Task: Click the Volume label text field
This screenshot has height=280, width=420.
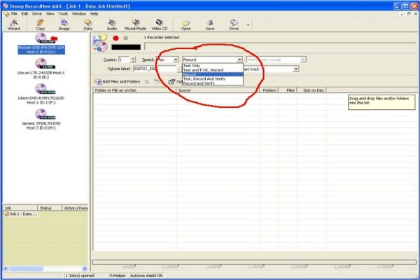Action: 155,69
